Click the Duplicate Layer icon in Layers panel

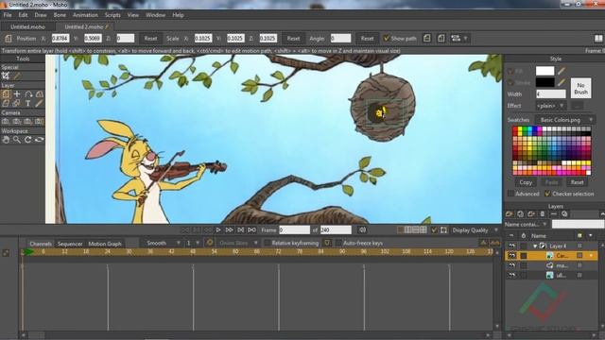[x=521, y=214]
